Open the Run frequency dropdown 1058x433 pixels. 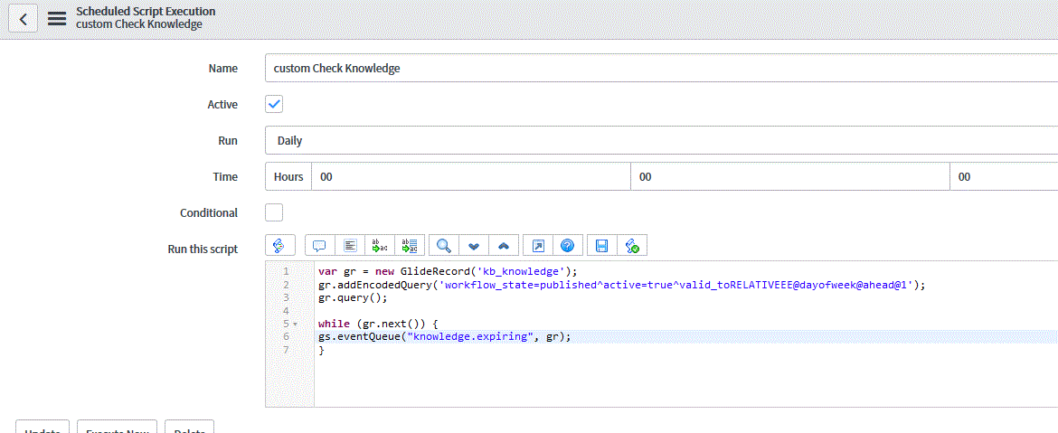click(660, 141)
